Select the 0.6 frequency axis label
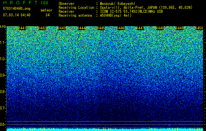 (3, 124)
